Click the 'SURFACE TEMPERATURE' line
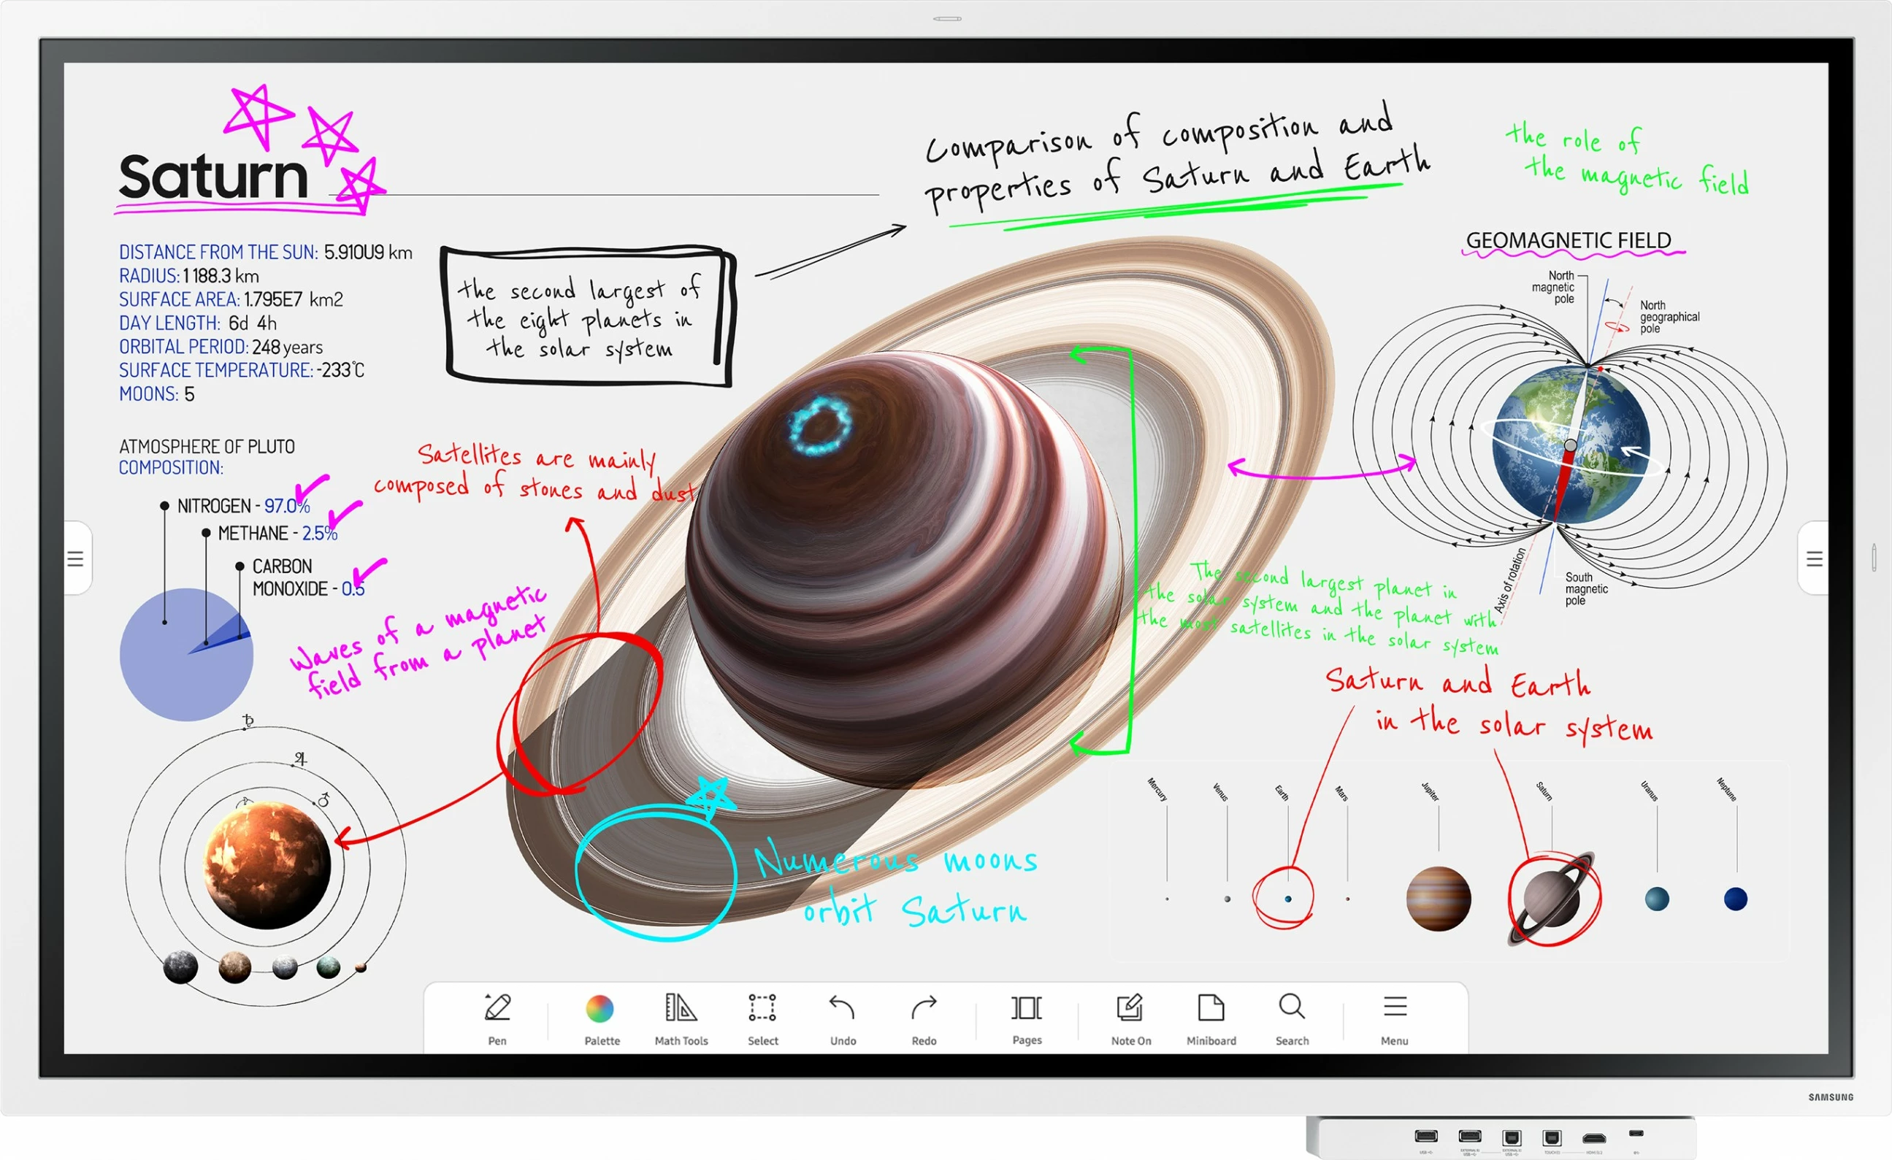Viewport: 1892px width, 1160px height. [242, 370]
